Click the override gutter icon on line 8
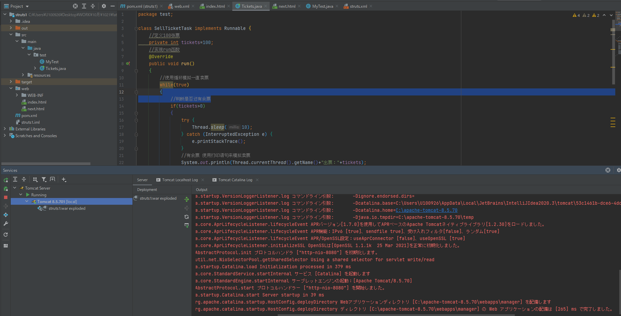Viewport: 621px width, 316px height. point(128,64)
